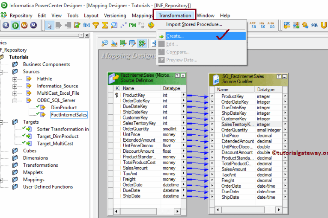Expand the Mappings folder node
This screenshot has width=328, height=218.
coord(1,180)
